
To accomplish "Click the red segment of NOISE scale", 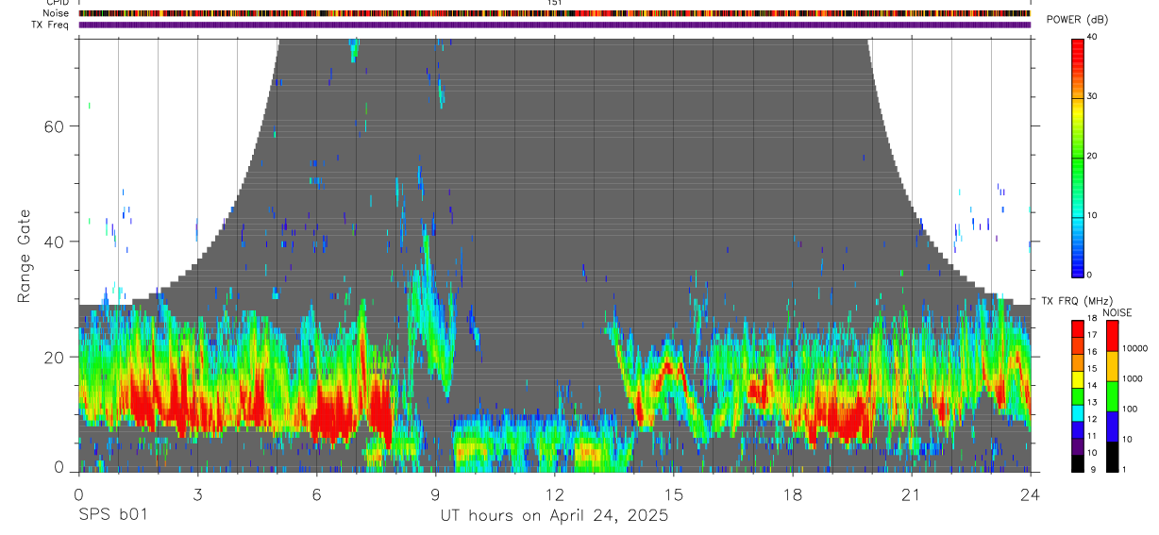I will point(1113,336).
